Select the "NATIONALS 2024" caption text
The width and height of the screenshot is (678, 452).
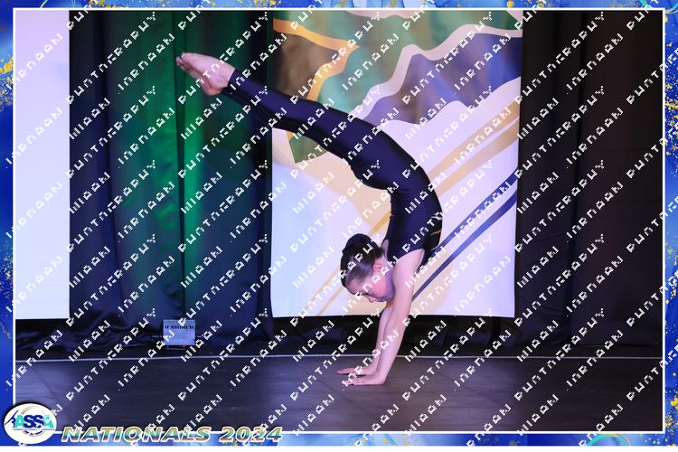[x=172, y=434]
